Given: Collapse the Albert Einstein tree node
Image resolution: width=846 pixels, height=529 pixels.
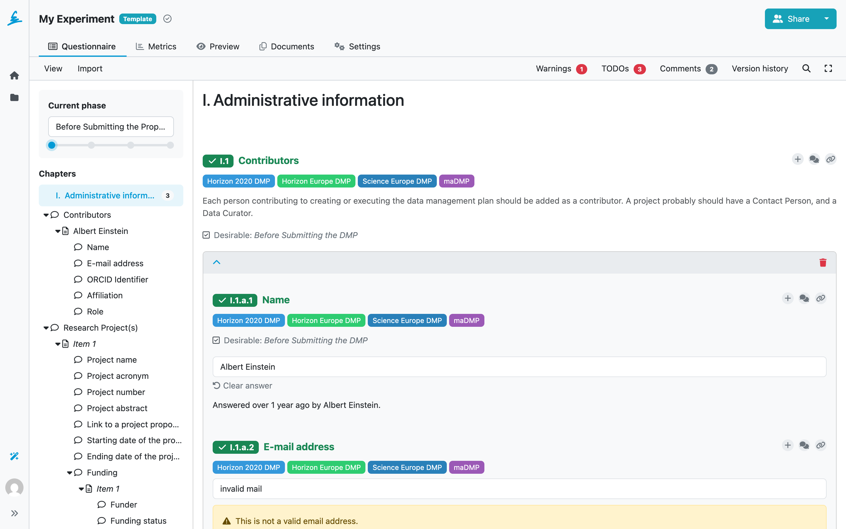Looking at the screenshot, I should point(58,231).
